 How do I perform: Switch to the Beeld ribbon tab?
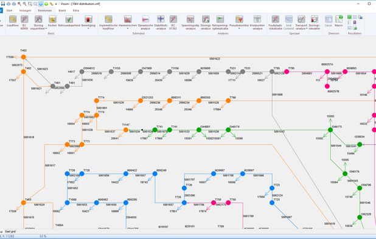[62, 10]
